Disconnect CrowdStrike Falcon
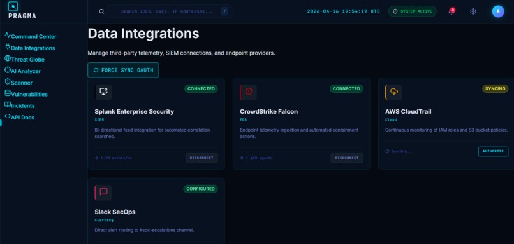 [x=347, y=158]
